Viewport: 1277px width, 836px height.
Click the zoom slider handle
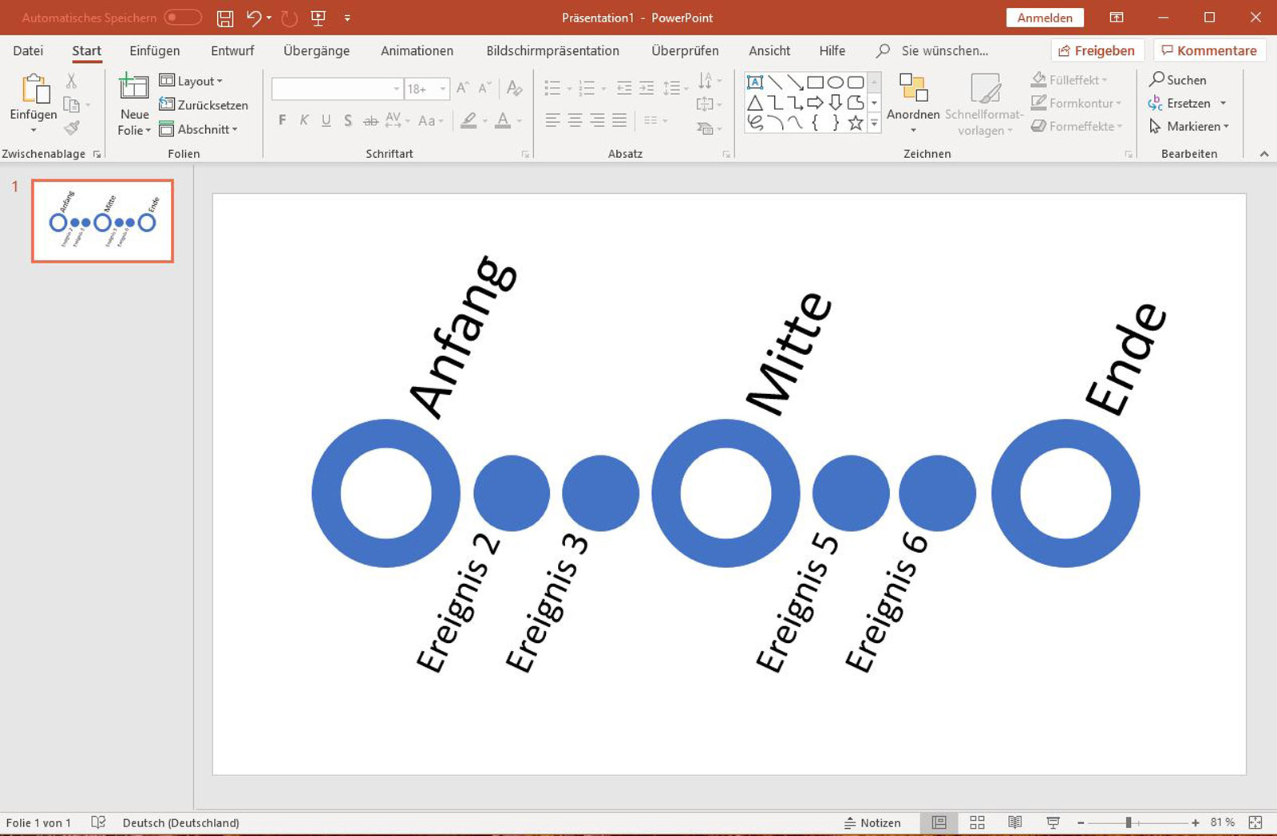click(x=1129, y=822)
